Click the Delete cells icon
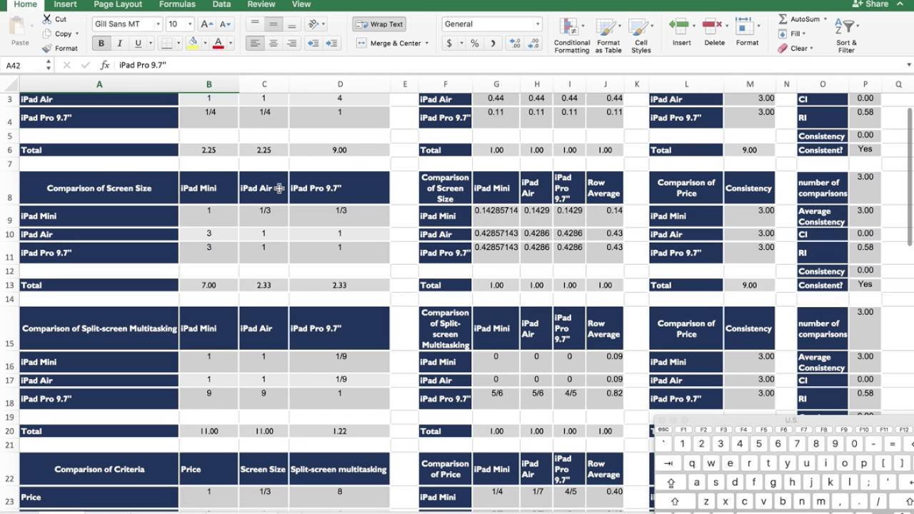 click(712, 26)
